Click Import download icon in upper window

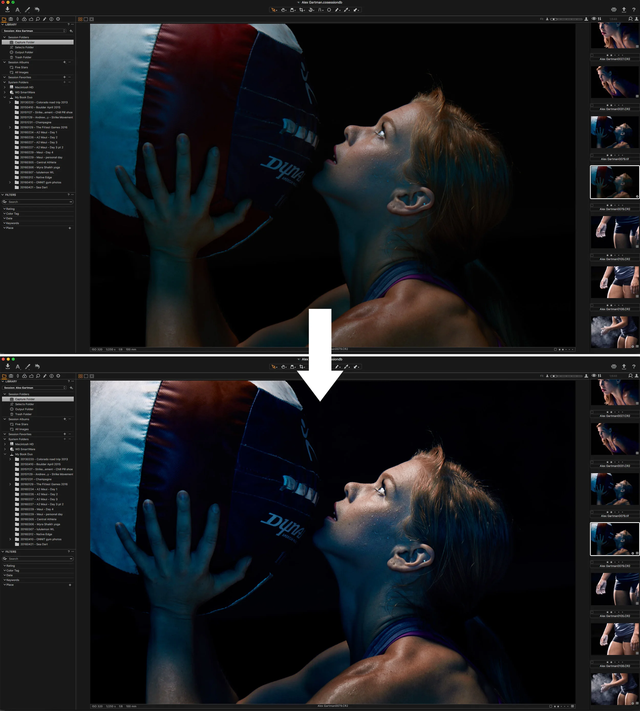pyautogui.click(x=7, y=9)
